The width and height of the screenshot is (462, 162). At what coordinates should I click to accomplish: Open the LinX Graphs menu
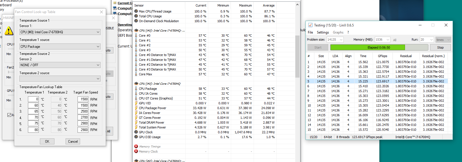pyautogui.click(x=338, y=32)
